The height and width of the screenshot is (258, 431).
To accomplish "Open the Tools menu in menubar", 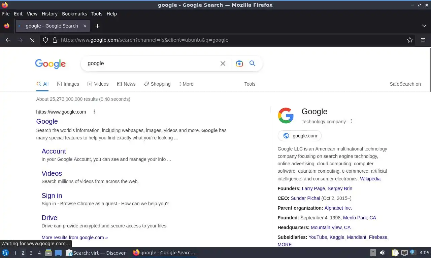I will (x=97, y=14).
